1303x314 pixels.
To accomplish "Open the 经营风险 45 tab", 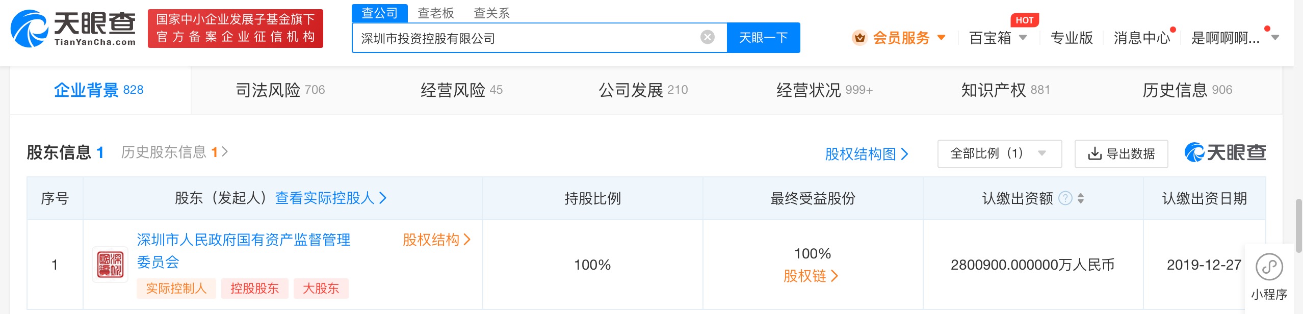I will tap(461, 90).
